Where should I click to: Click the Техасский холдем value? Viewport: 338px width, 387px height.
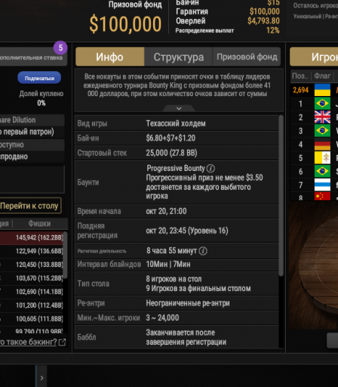176,123
